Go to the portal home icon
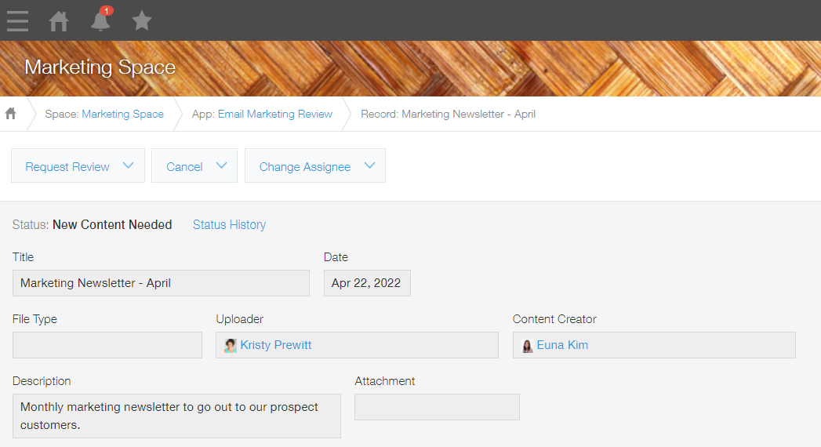821x447 pixels. (59, 21)
